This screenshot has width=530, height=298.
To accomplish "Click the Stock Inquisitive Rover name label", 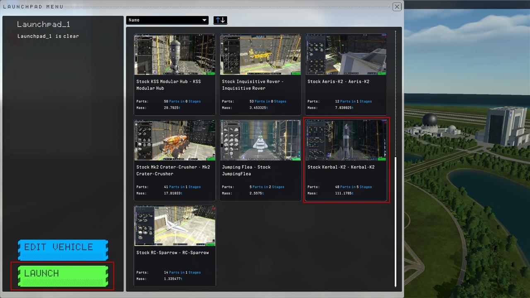I will [253, 85].
